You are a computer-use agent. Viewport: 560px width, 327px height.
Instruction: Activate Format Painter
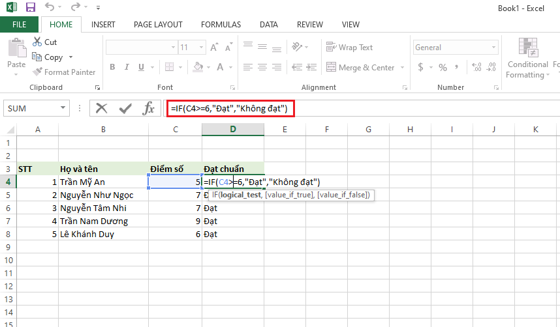(64, 72)
